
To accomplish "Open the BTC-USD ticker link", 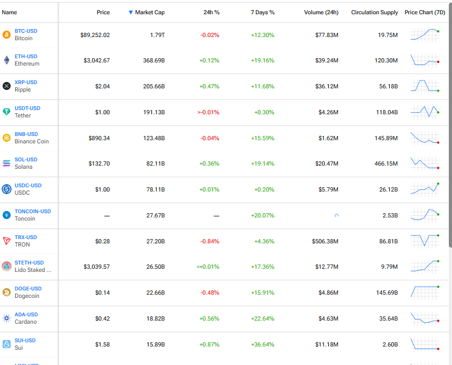I will 26,31.
